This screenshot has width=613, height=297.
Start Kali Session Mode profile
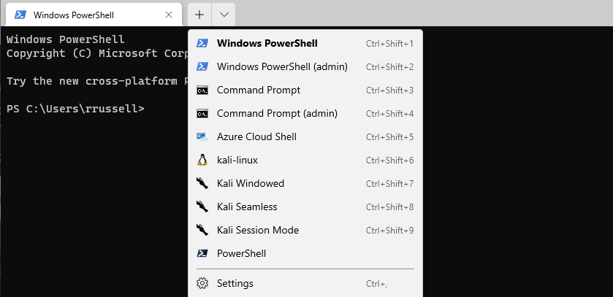305,231
